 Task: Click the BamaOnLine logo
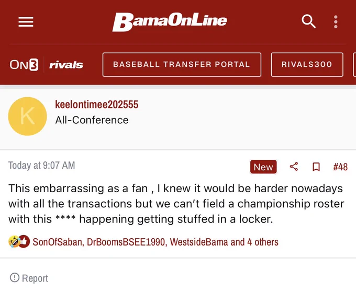tap(170, 22)
